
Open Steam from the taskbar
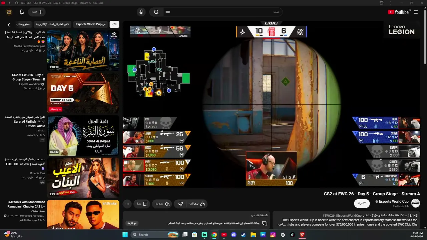(244, 235)
